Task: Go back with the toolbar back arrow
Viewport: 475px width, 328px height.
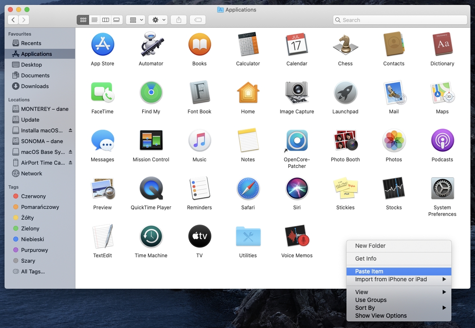Action: tap(13, 20)
